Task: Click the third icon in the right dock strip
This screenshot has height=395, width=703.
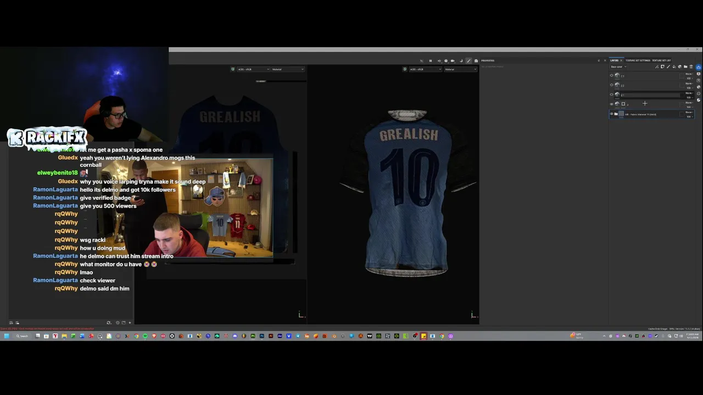Action: click(699, 81)
